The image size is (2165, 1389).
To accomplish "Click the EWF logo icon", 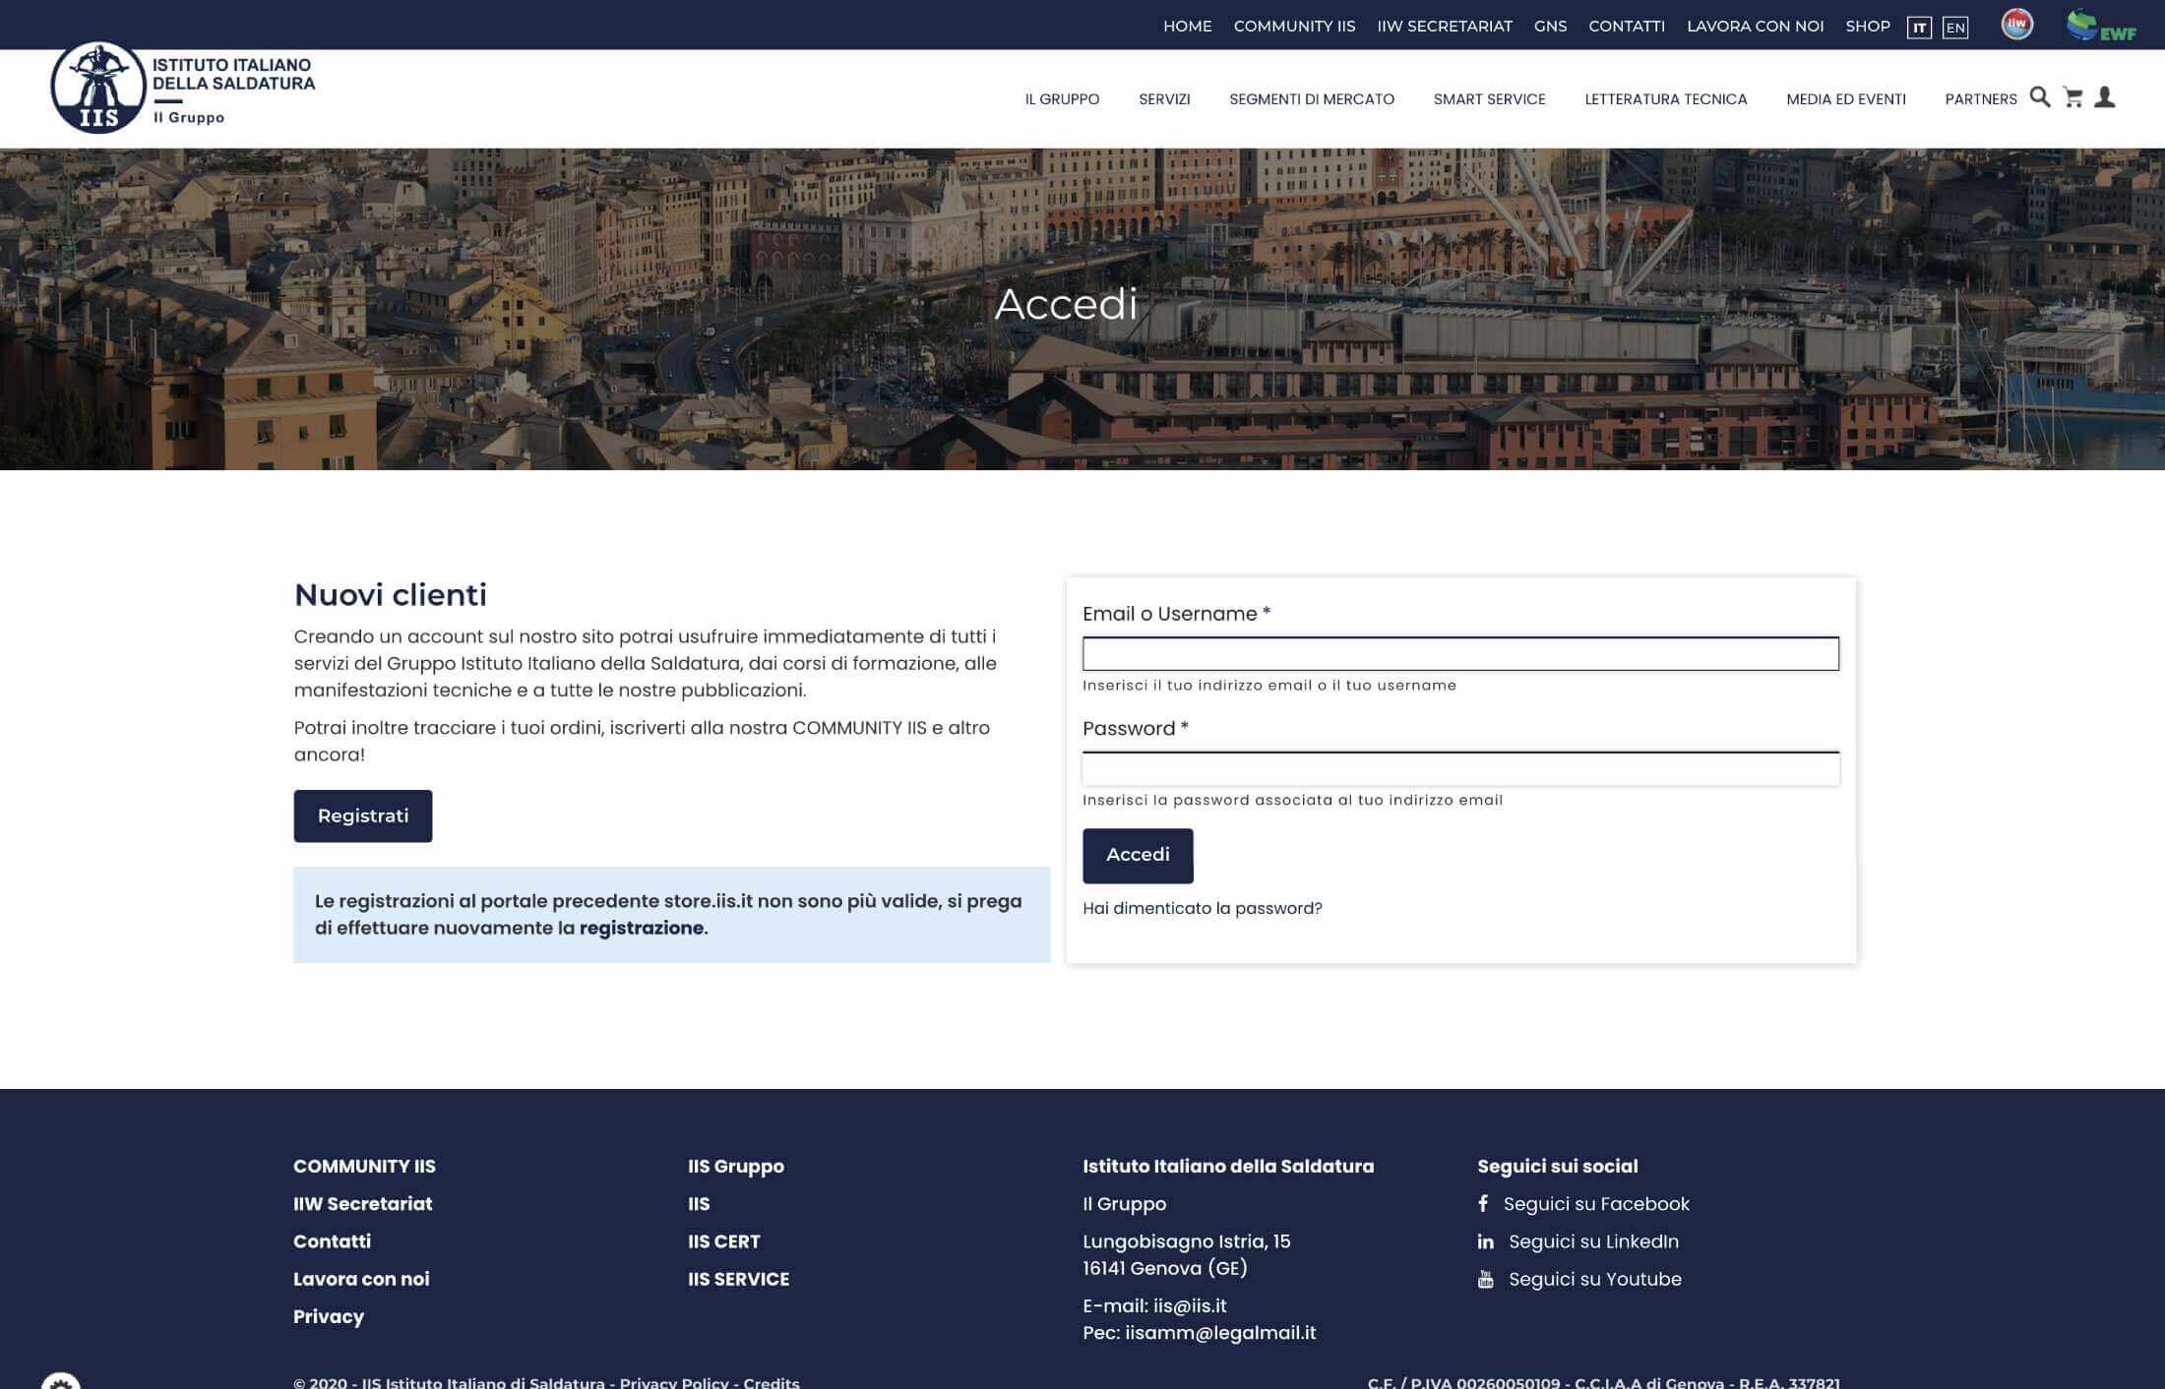I will [x=2101, y=26].
